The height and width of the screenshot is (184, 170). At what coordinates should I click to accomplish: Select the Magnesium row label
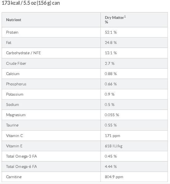[x=16, y=115]
